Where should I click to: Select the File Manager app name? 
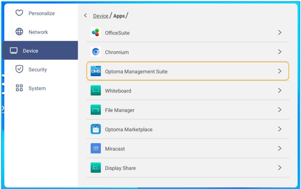120,110
